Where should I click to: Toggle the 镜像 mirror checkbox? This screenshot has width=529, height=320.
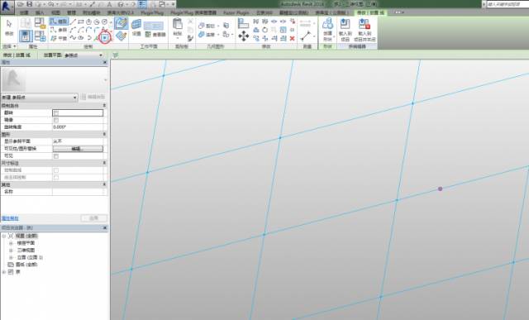[x=56, y=120]
